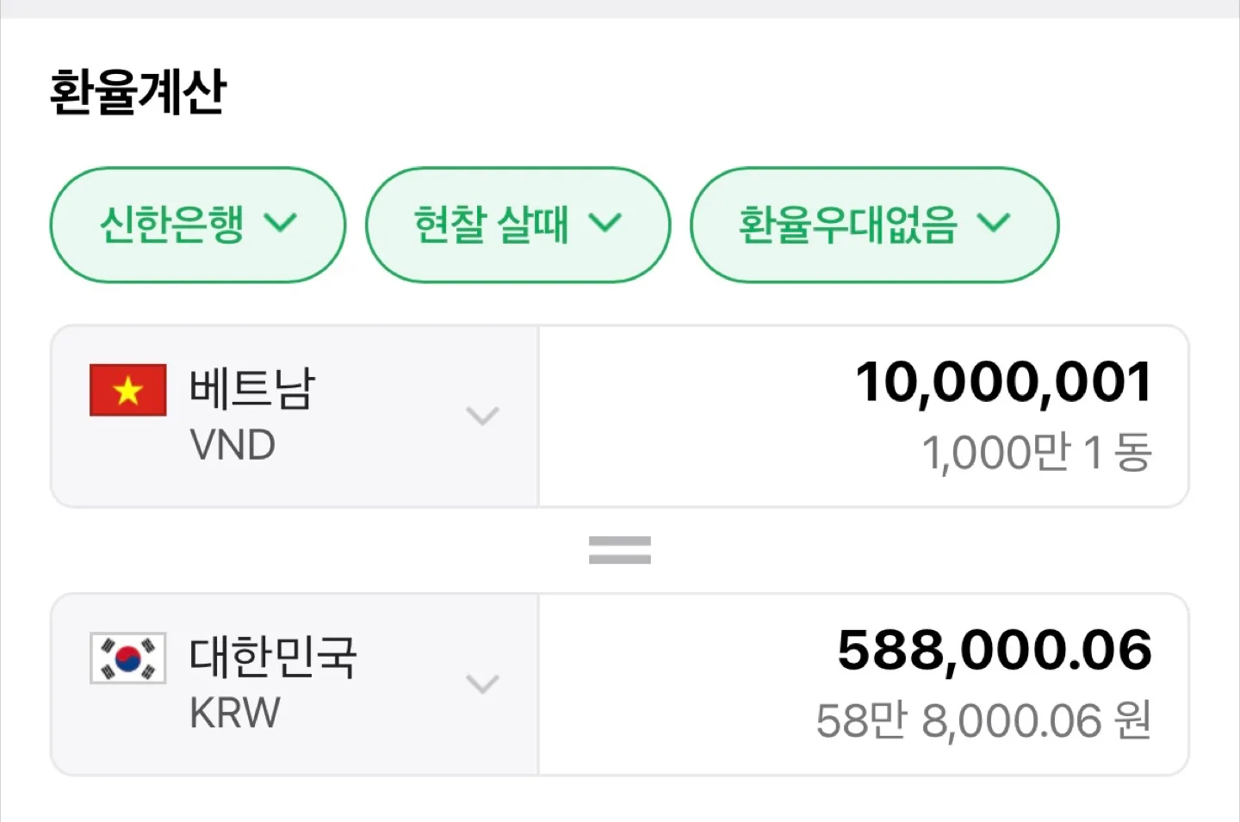Viewport: 1240px width, 822px height.
Task: Expand the KRW currency selector chevron
Action: [x=482, y=684]
